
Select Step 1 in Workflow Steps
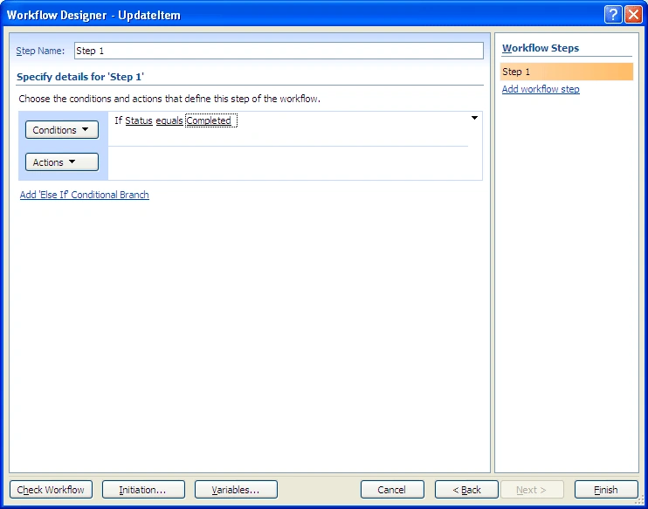click(x=567, y=72)
